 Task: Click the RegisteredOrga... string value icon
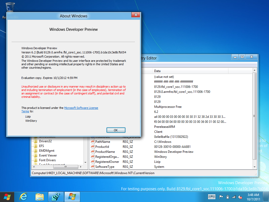pyautogui.click(x=93, y=156)
